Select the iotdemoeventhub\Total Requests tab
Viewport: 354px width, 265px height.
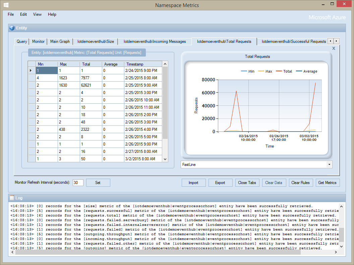224,41
